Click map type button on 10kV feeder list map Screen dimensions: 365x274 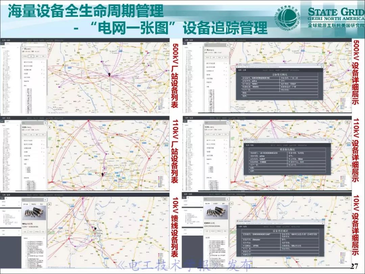165,199
